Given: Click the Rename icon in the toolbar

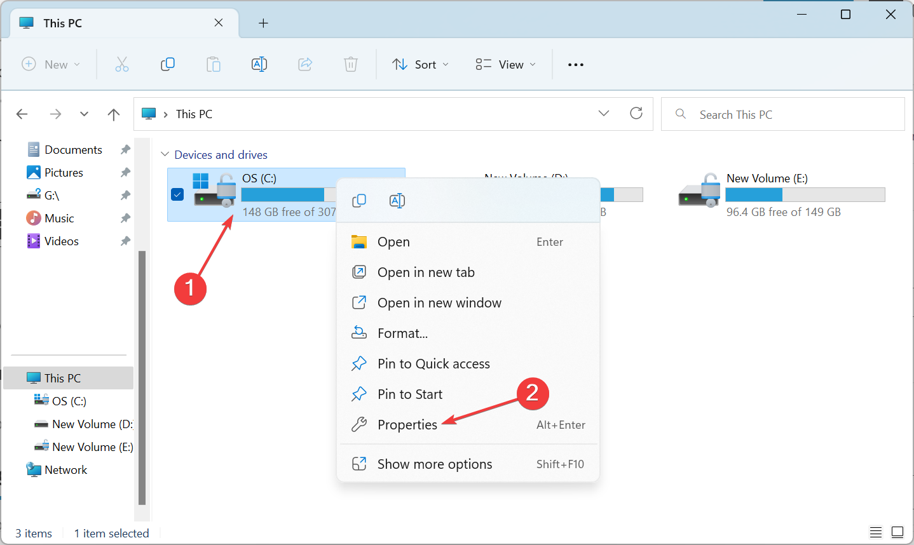Looking at the screenshot, I should click(x=259, y=64).
